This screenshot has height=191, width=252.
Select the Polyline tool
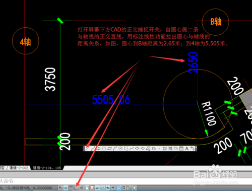[x=99, y=148]
